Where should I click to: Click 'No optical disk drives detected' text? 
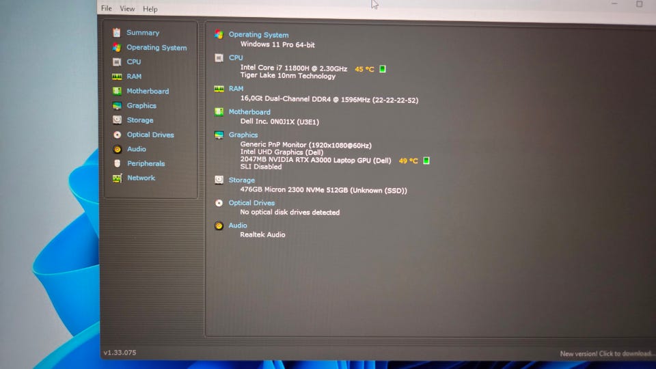point(290,213)
